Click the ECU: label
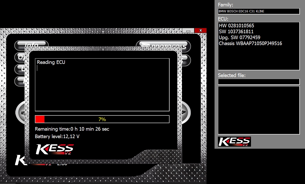 [x=223, y=19]
